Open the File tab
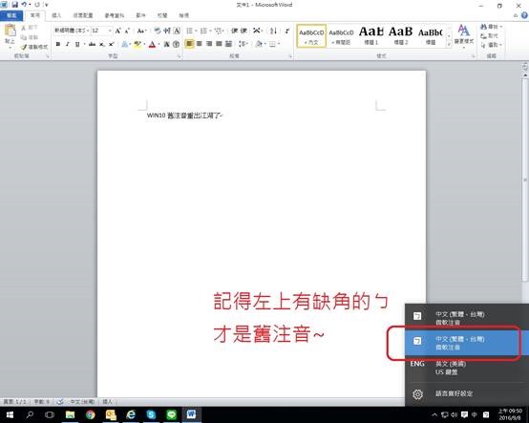Viewport: 529px width, 423px height. point(11,15)
